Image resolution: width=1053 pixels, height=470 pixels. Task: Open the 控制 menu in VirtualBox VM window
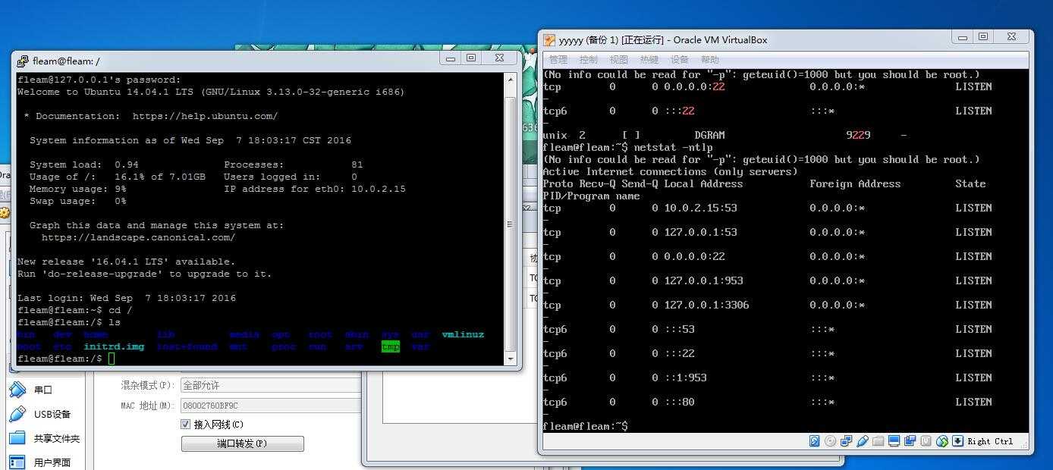click(589, 59)
